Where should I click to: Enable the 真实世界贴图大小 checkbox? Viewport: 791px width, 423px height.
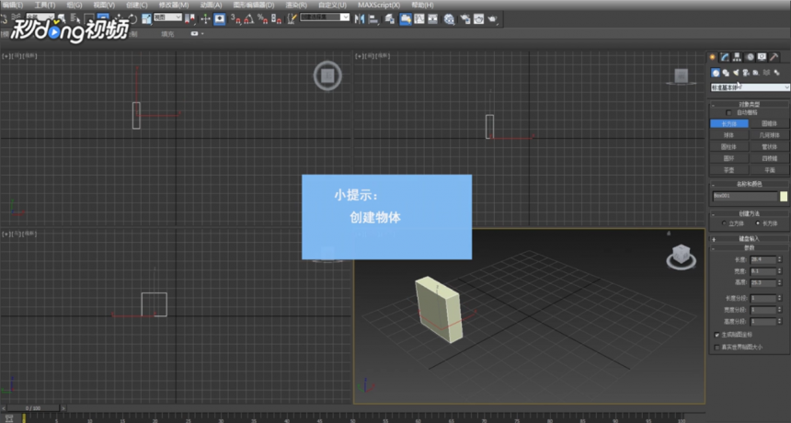click(x=716, y=348)
